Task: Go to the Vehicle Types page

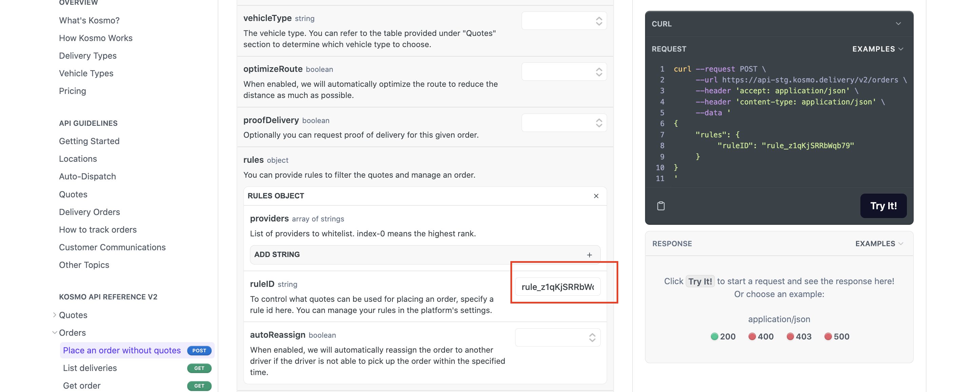Action: (x=86, y=73)
